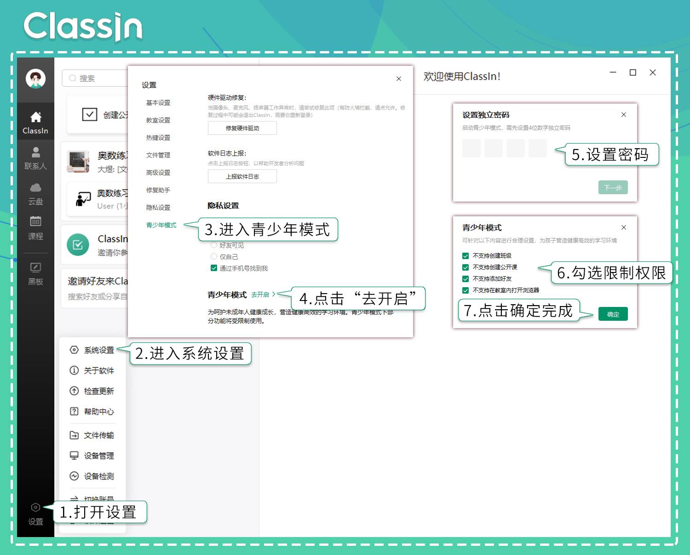Click the fourth password digit box
690x555 pixels.
[538, 148]
